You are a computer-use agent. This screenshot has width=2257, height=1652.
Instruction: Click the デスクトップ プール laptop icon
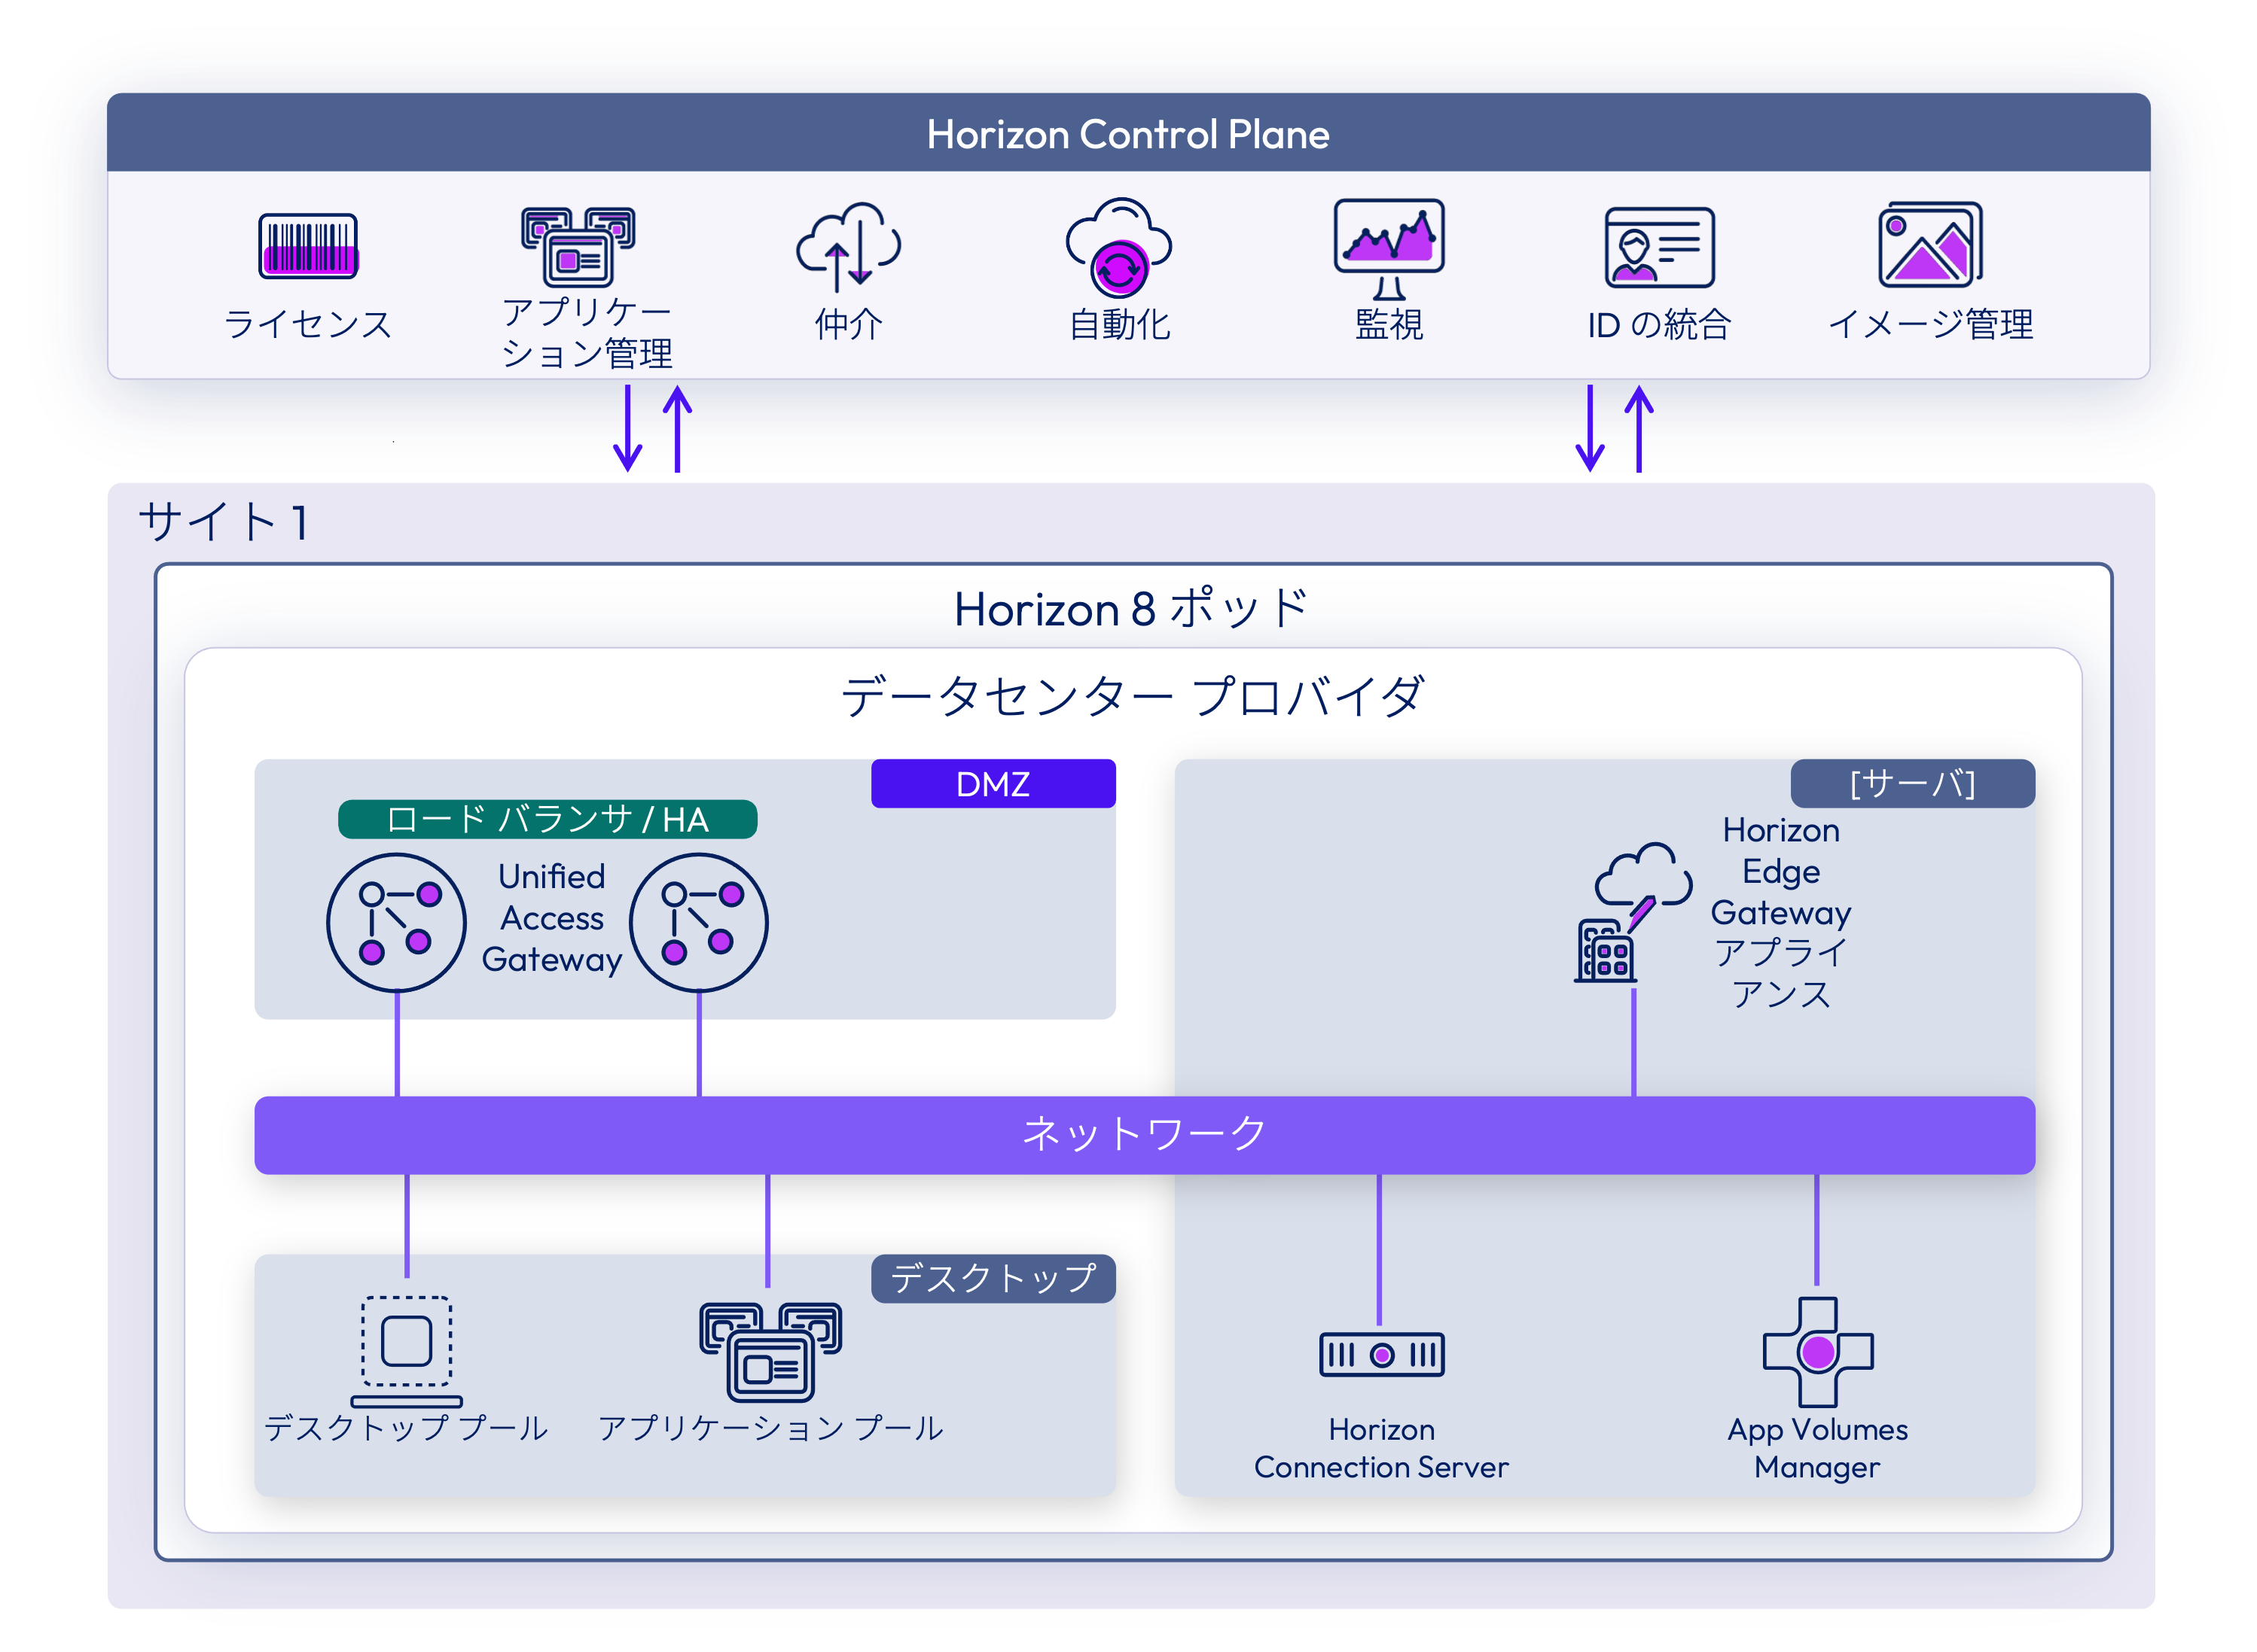point(406,1351)
